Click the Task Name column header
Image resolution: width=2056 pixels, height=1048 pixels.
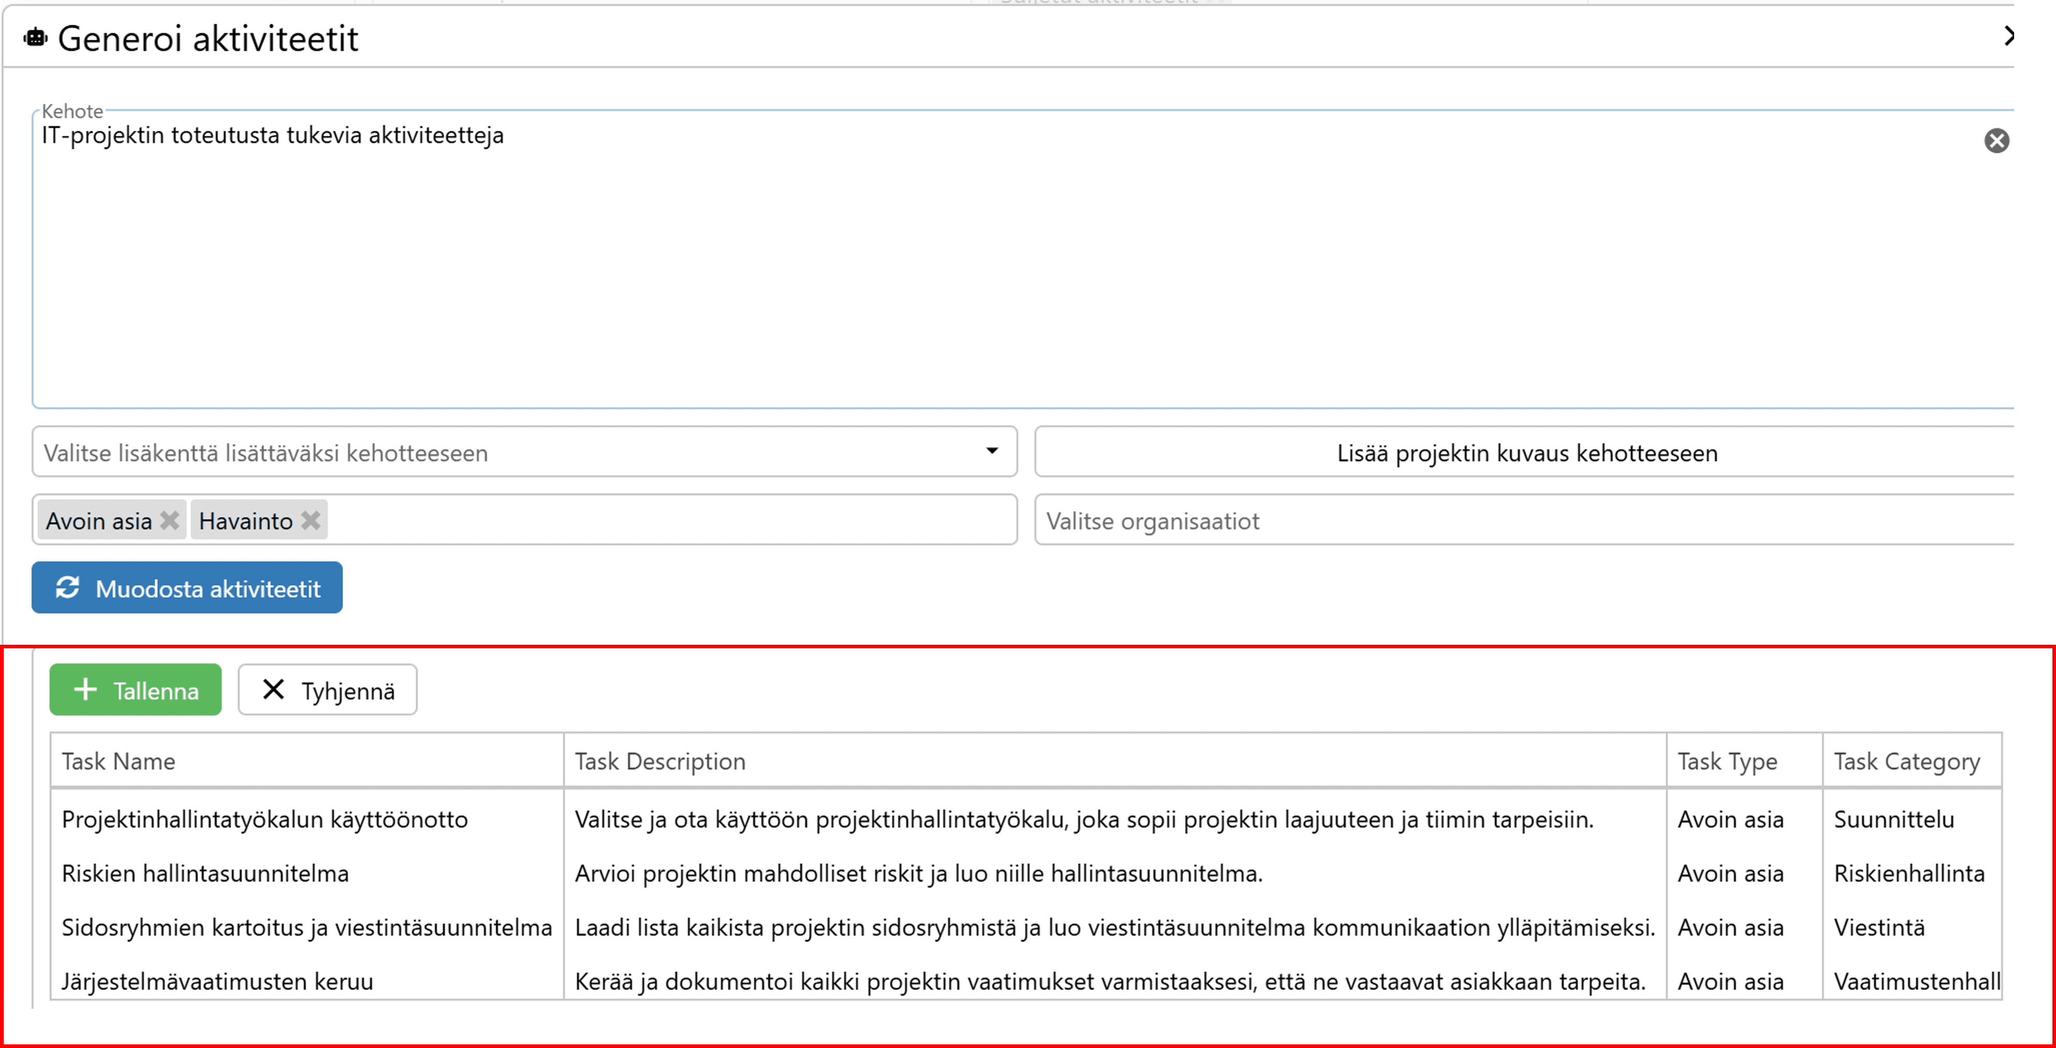118,761
